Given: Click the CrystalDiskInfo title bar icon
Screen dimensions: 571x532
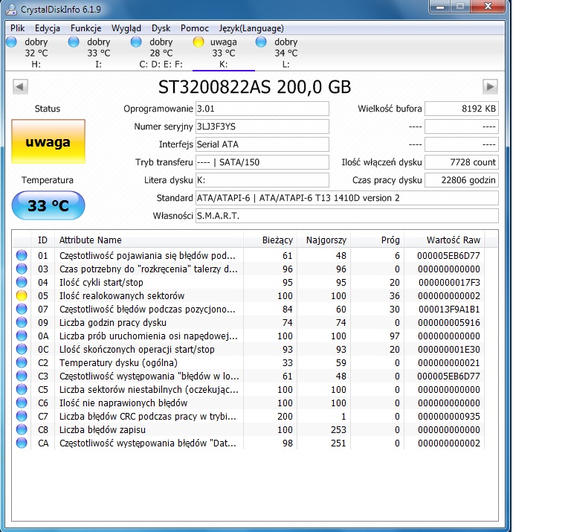Looking at the screenshot, I should (x=11, y=10).
